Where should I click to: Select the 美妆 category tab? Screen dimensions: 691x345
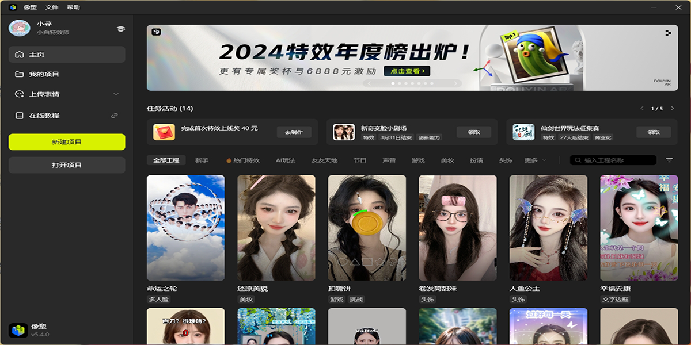pyautogui.click(x=449, y=160)
